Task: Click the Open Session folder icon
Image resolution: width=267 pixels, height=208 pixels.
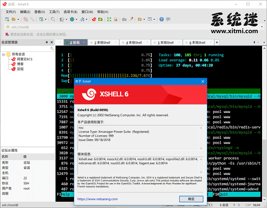Action: [x=14, y=19]
